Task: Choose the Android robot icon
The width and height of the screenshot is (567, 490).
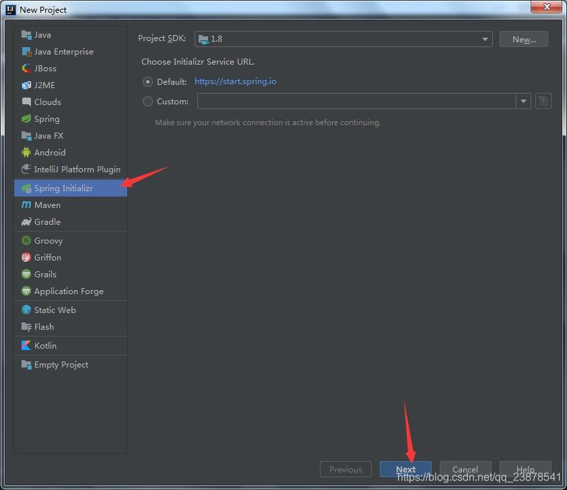Action: pyautogui.click(x=26, y=152)
